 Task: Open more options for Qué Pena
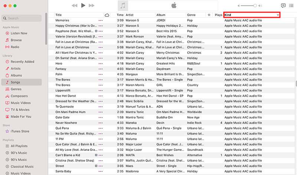click(x=101, y=128)
